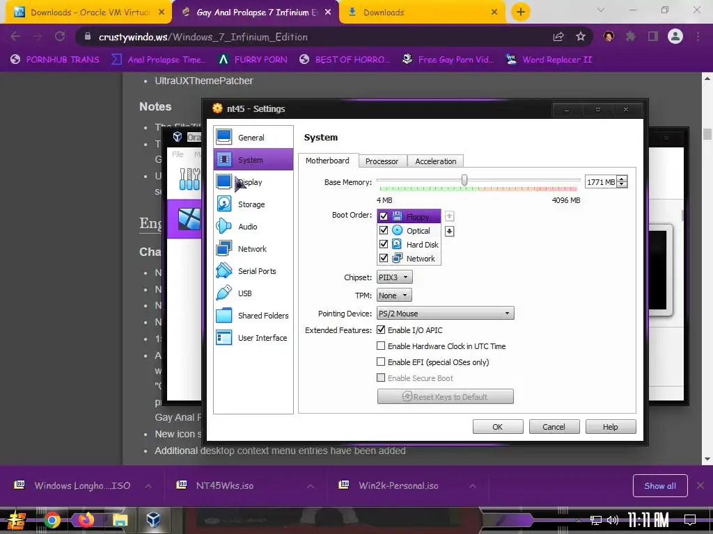Click Show all downloads button
Screen dimensions: 713x534
[x=660, y=486]
